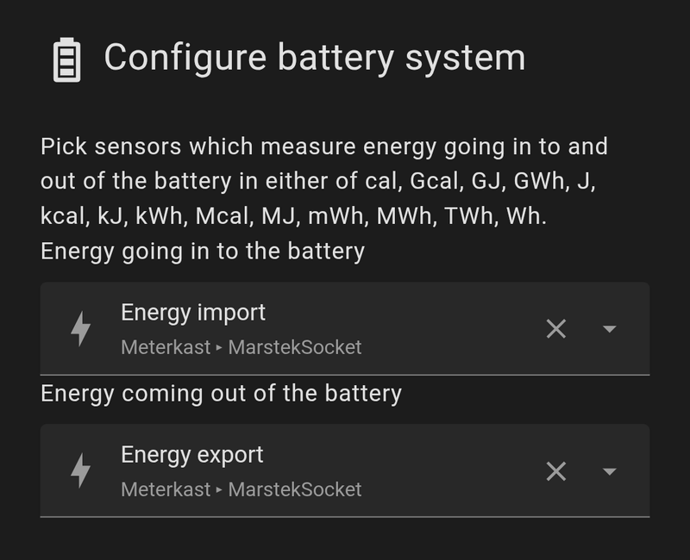The height and width of the screenshot is (560, 690).
Task: Select the Energy export entity name
Action: [192, 454]
